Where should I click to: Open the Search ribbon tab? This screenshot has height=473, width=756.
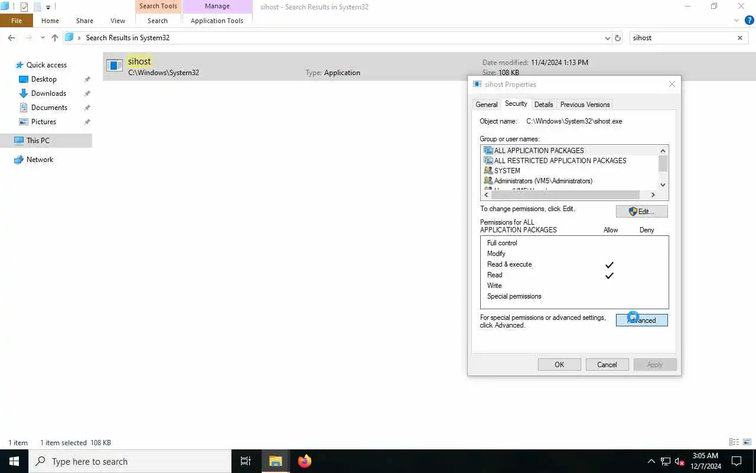(x=158, y=21)
